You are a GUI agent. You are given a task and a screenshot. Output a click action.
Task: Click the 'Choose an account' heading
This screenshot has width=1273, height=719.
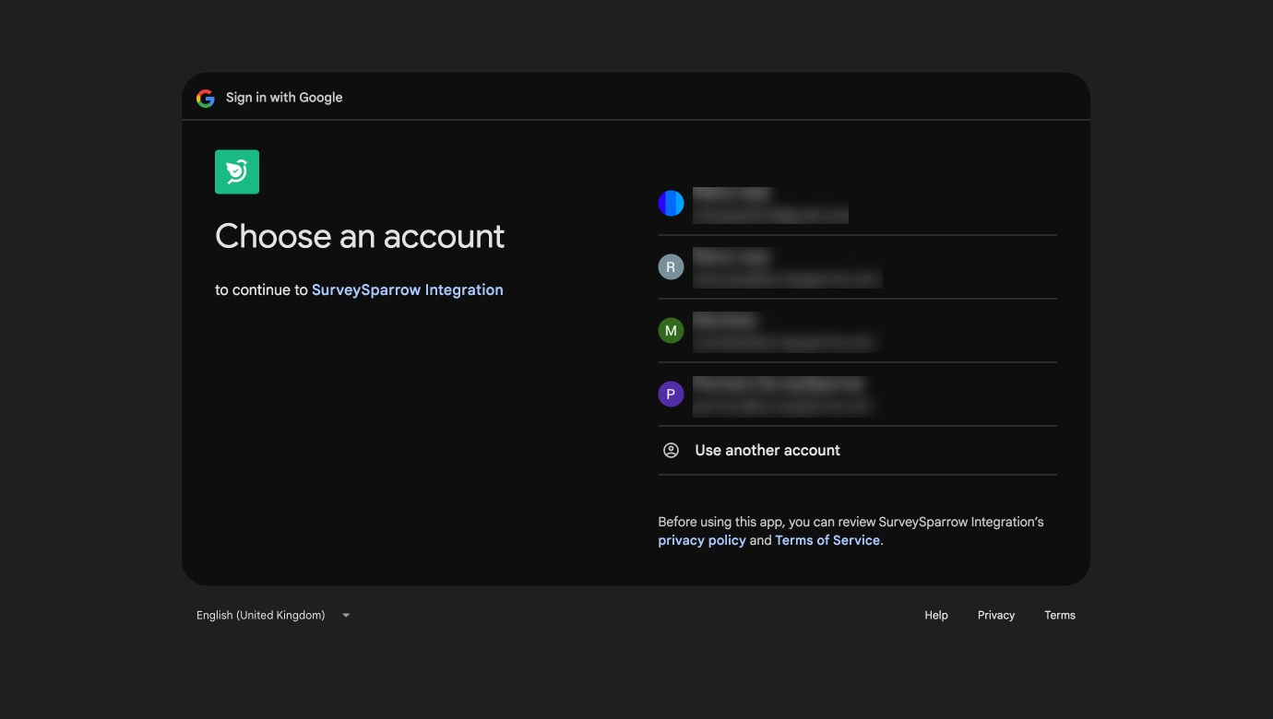coord(360,236)
